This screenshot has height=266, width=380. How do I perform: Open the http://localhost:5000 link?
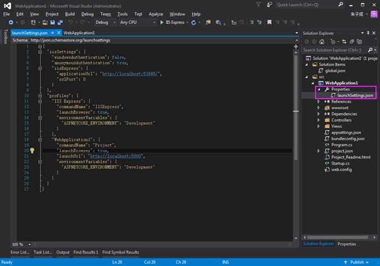point(115,156)
